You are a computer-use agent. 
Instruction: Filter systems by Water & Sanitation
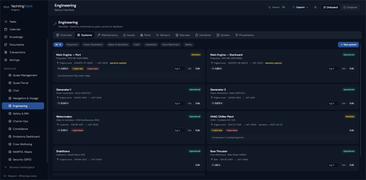coord(118,45)
